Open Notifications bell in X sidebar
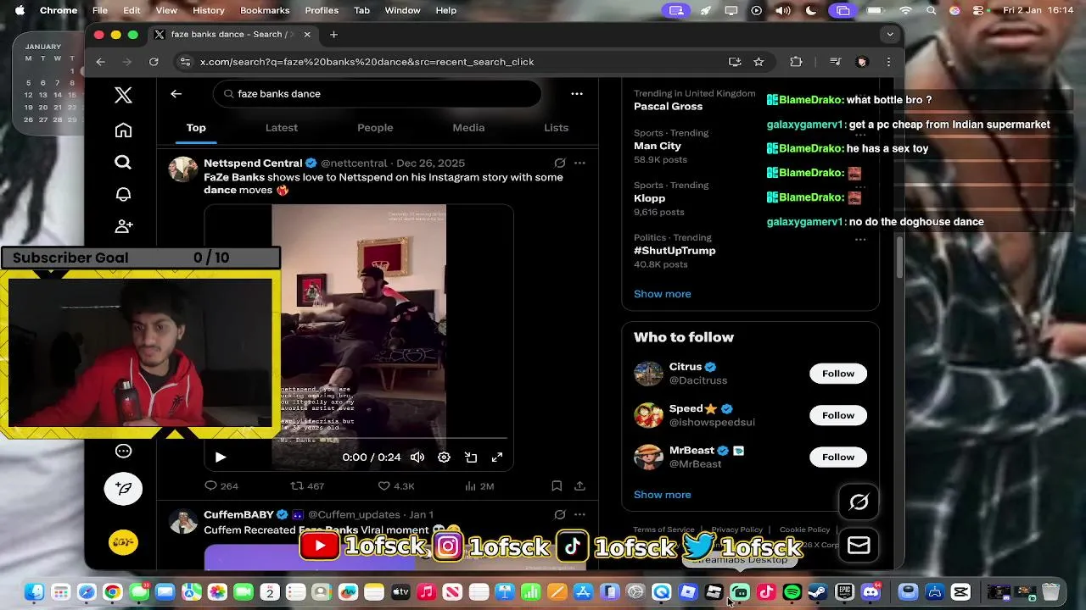This screenshot has height=610, width=1086. (123, 194)
